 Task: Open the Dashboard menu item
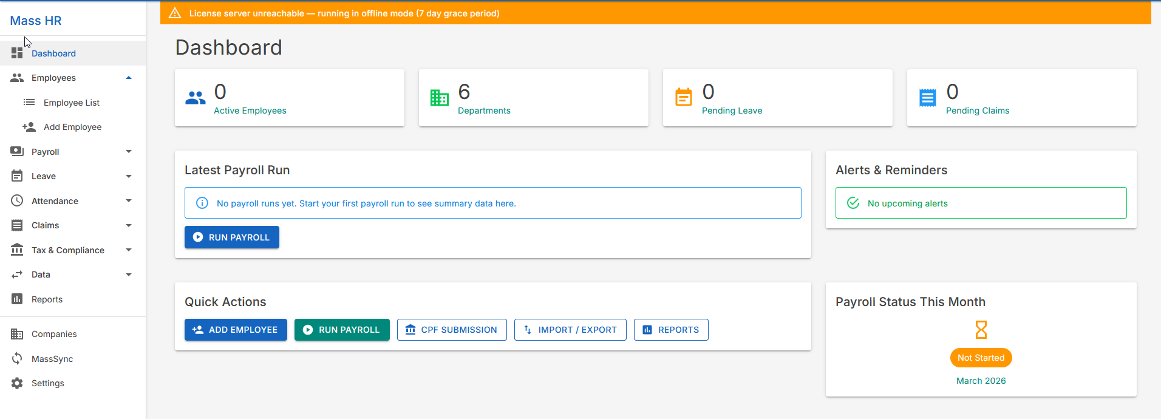click(73, 53)
